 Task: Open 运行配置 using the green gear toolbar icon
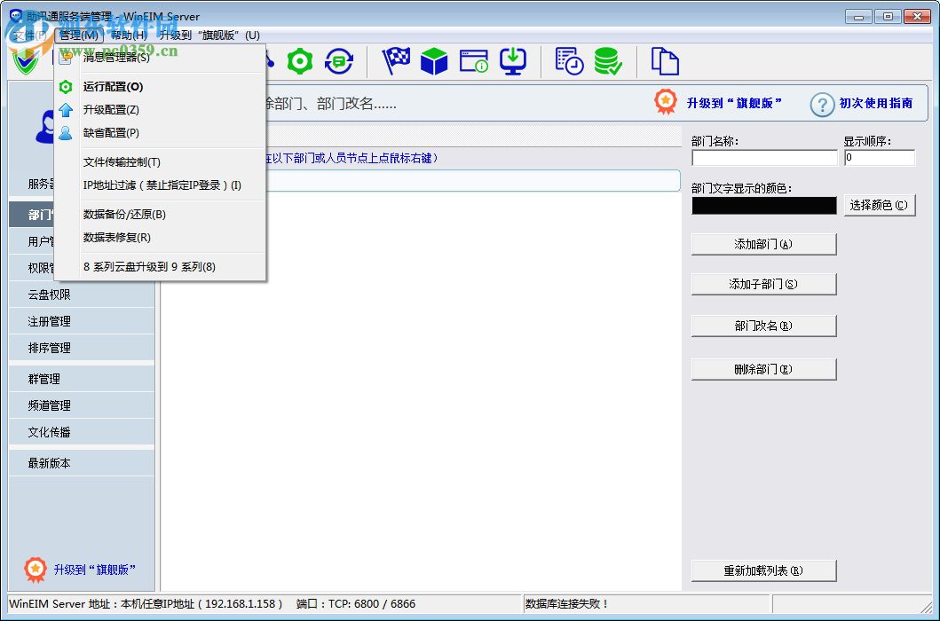pyautogui.click(x=300, y=60)
